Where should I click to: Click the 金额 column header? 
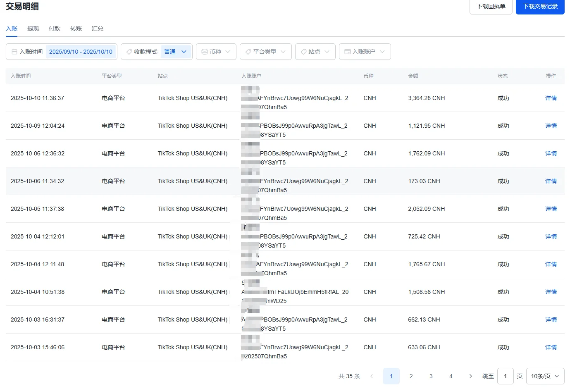pyautogui.click(x=413, y=76)
